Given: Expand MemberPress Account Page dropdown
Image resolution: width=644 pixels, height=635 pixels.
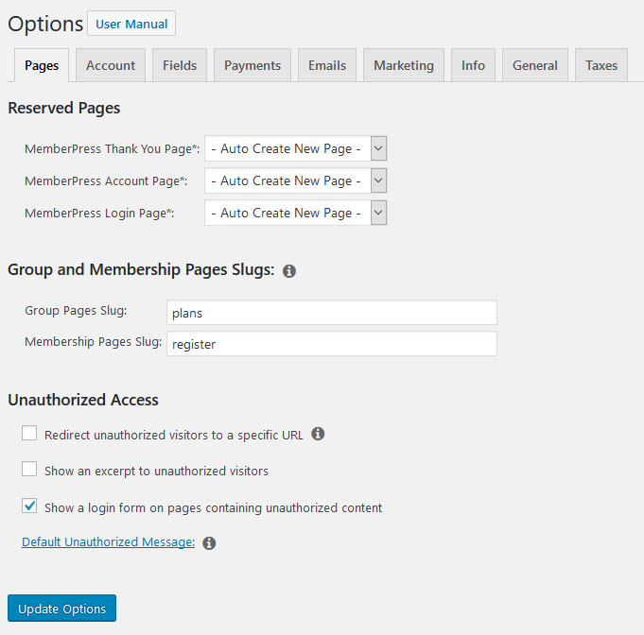Looking at the screenshot, I should pyautogui.click(x=295, y=180).
